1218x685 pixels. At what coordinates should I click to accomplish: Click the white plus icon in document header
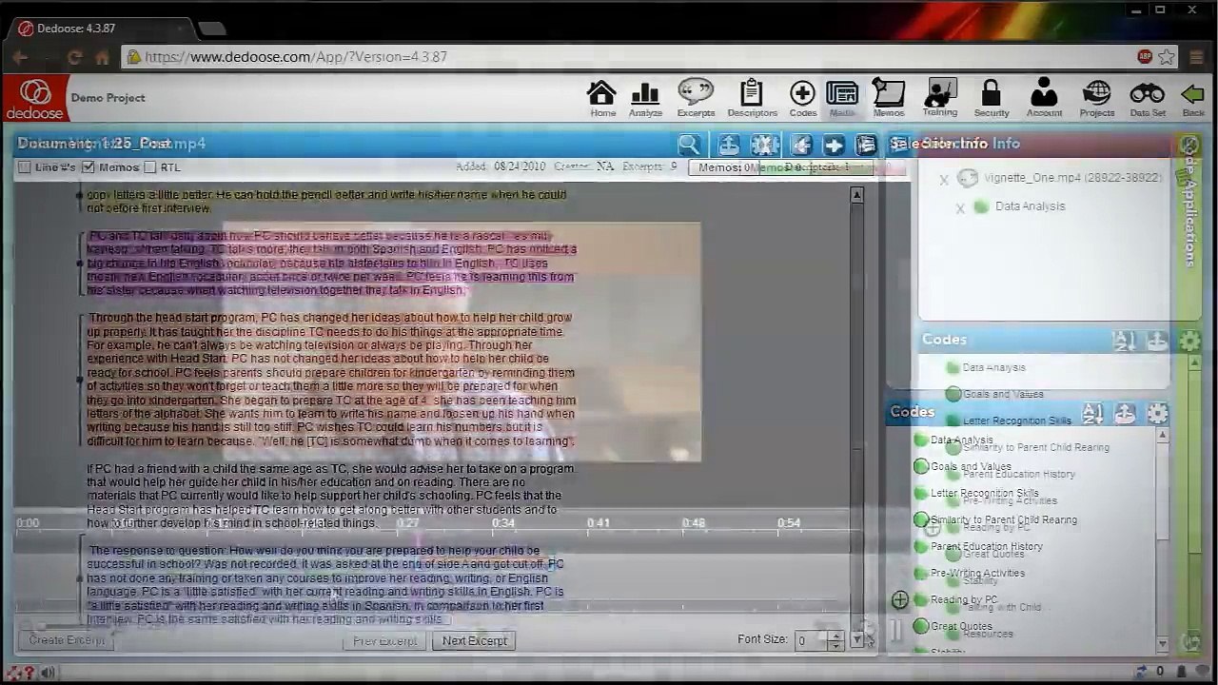pyautogui.click(x=834, y=145)
